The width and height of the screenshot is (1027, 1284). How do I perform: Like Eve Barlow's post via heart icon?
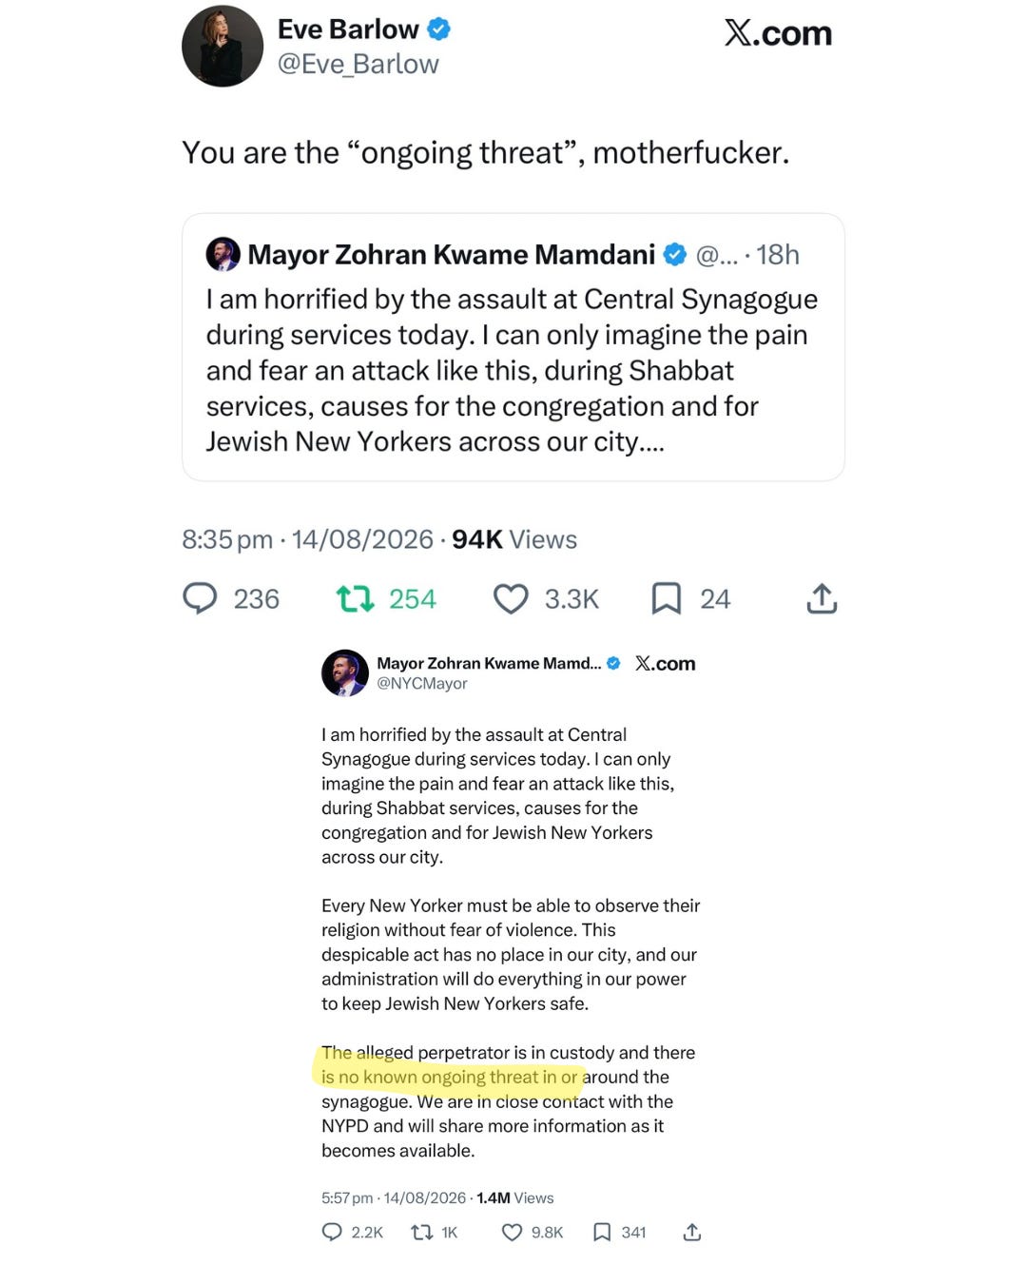[511, 598]
